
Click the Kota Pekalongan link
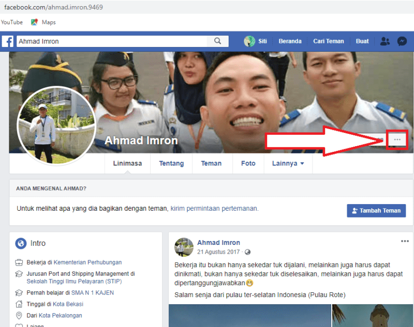point(60,316)
